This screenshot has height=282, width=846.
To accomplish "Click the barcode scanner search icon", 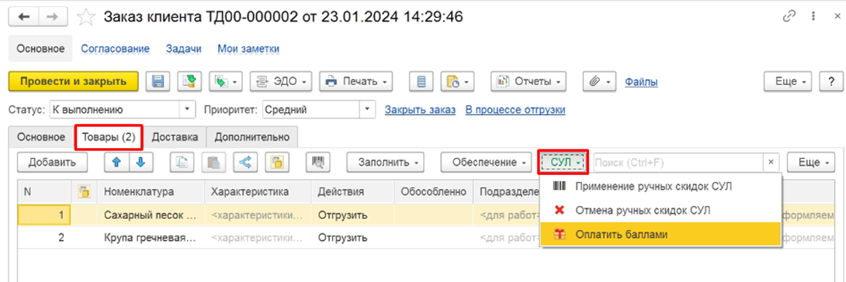I will 317,162.
